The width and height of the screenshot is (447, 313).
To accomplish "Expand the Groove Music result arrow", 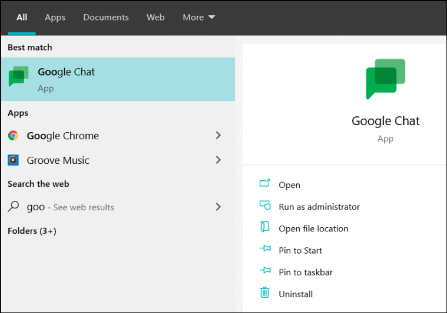I will 218,160.
